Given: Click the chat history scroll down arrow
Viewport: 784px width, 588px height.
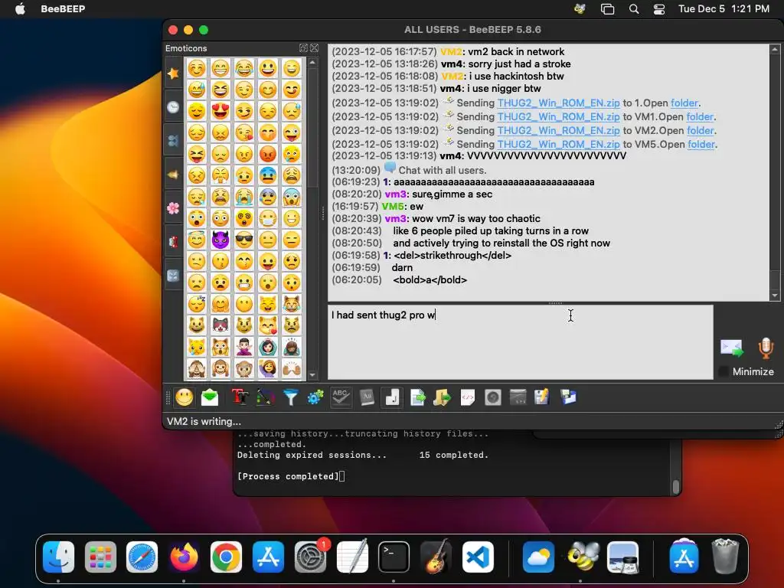Looking at the screenshot, I should pos(775,296).
